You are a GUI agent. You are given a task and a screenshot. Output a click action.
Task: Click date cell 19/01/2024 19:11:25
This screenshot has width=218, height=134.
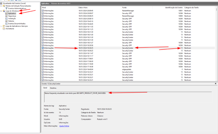pos(86,29)
